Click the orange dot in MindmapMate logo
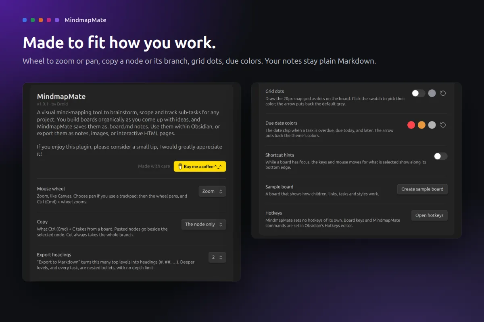This screenshot has height=322, width=484. (41, 20)
